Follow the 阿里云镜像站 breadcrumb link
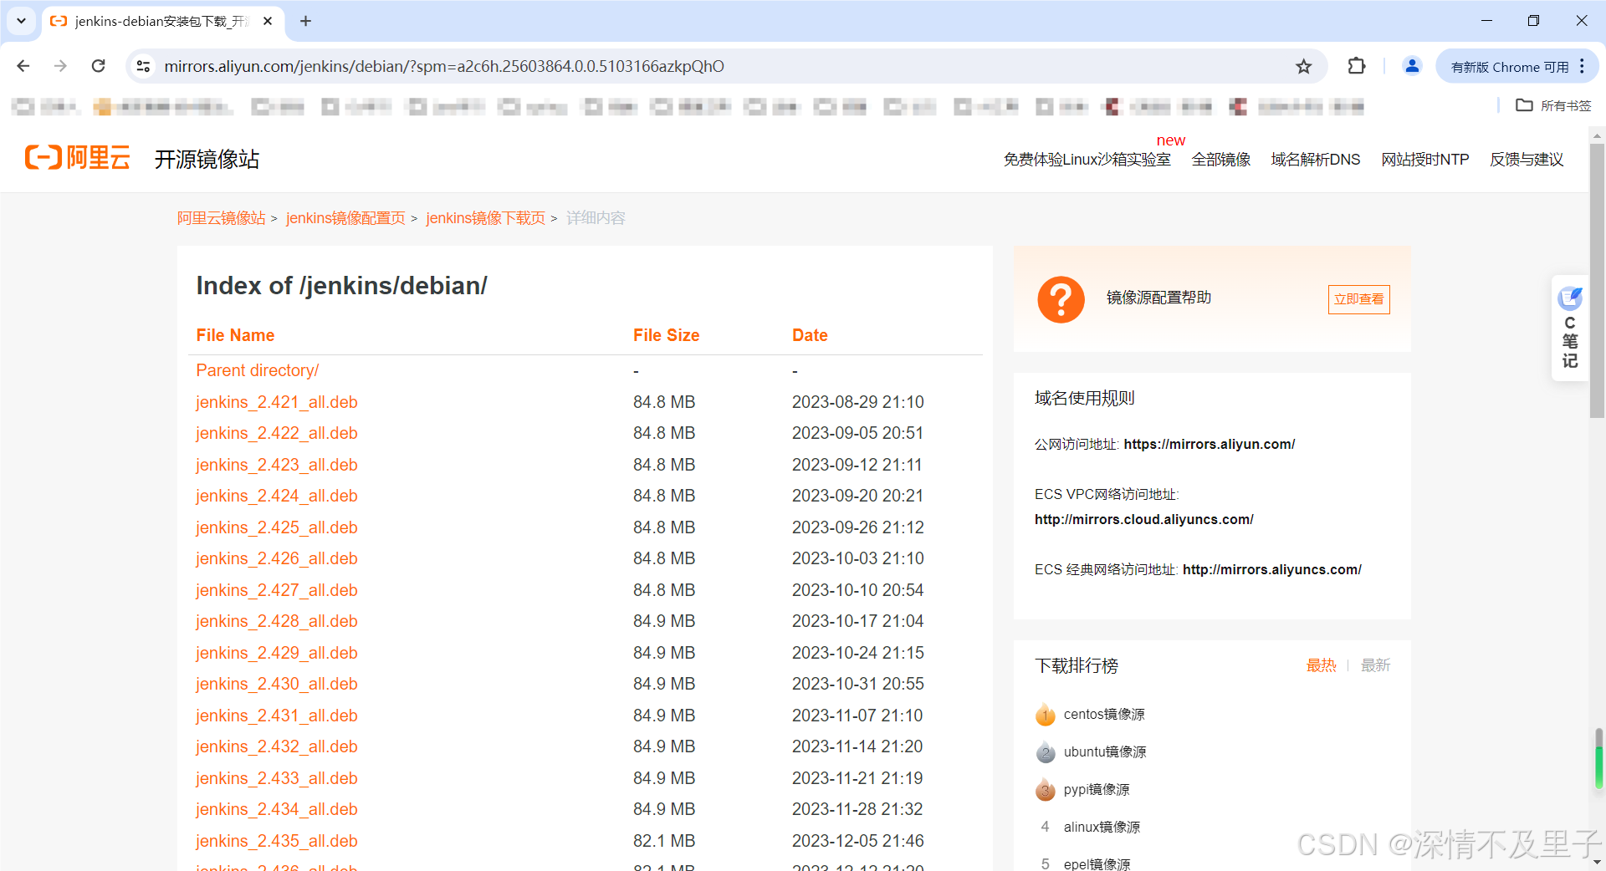 tap(222, 218)
